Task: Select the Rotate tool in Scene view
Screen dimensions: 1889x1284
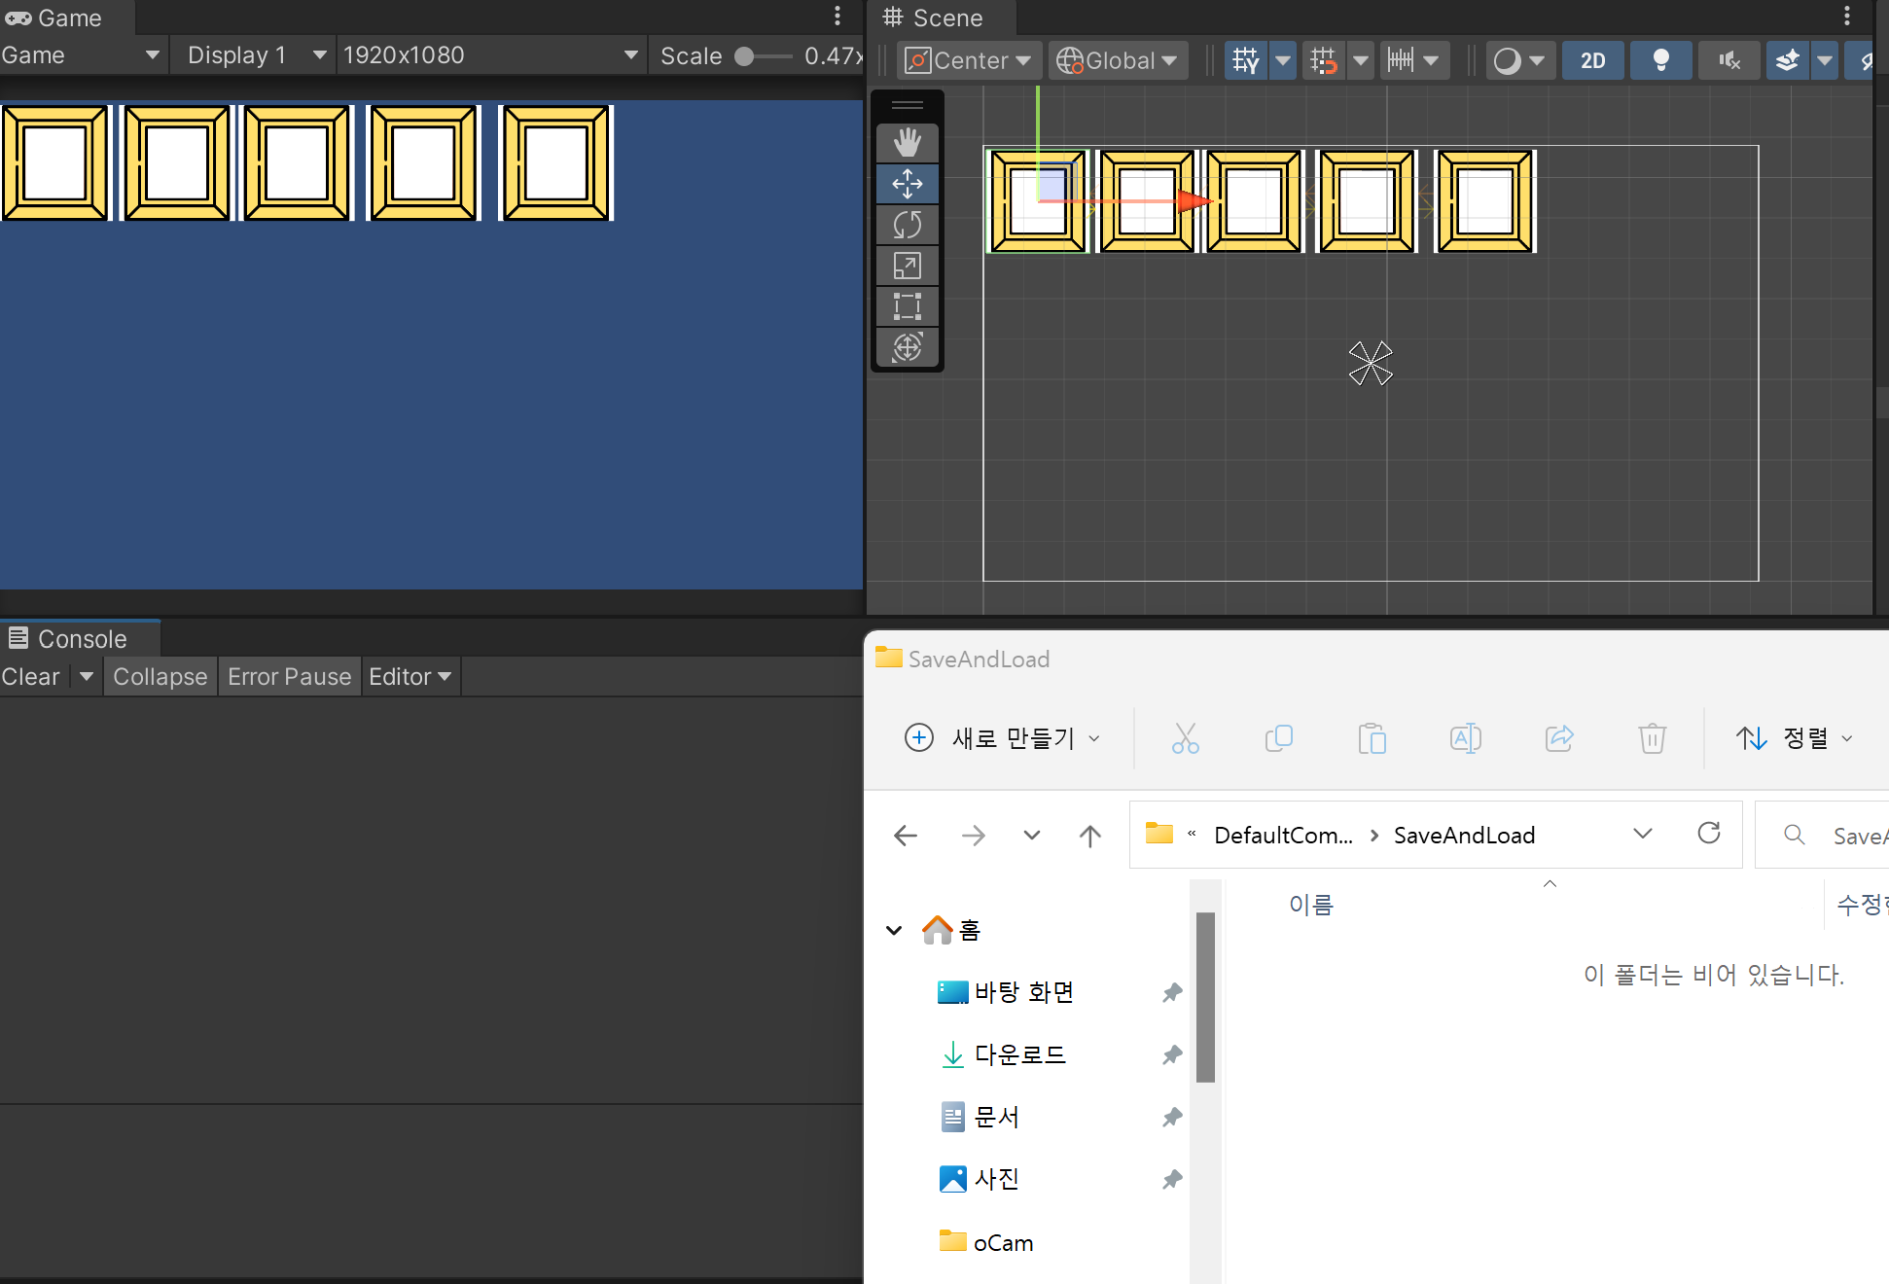Action: tap(907, 225)
